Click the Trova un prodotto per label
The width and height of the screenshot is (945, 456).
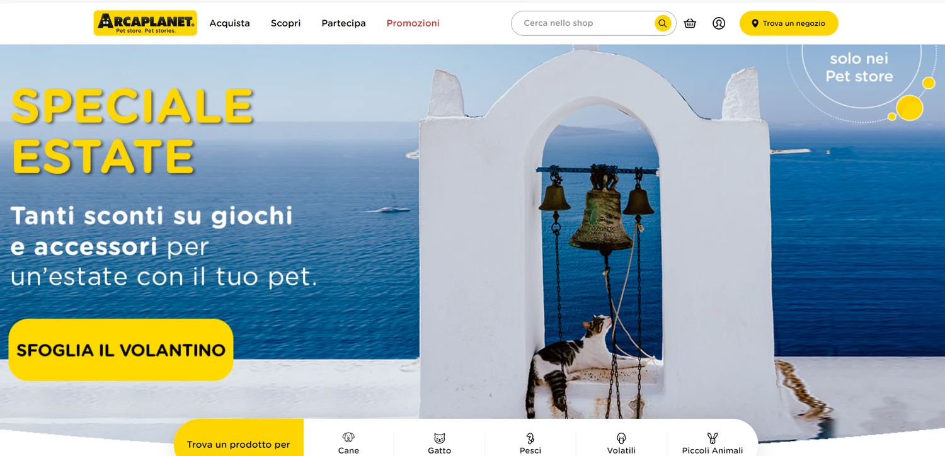238,444
